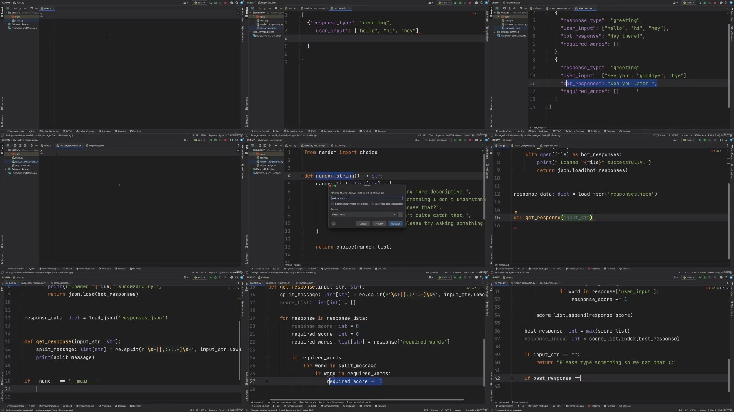Viewport: 734px width, 412px height.
Task: Click editor tabs kebab menu in Rename dialog window
Action: [483, 145]
